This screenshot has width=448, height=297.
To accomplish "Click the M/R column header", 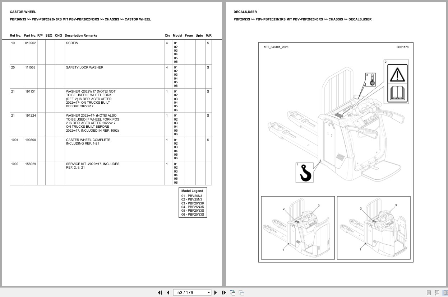I will click(x=209, y=36).
